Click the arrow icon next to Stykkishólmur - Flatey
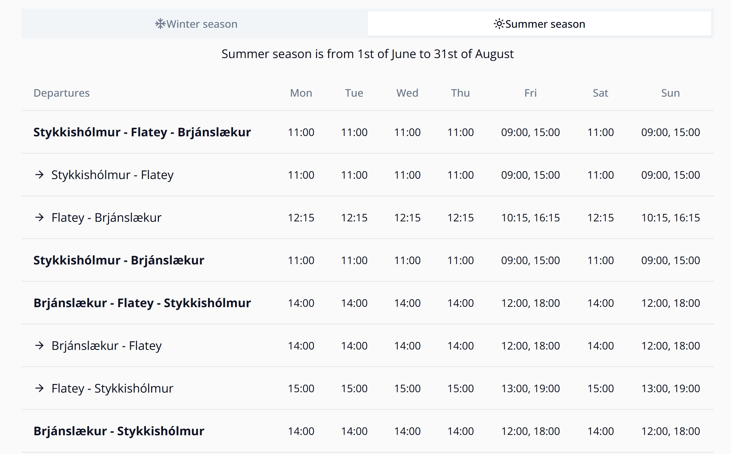Image resolution: width=731 pixels, height=454 pixels. (39, 175)
